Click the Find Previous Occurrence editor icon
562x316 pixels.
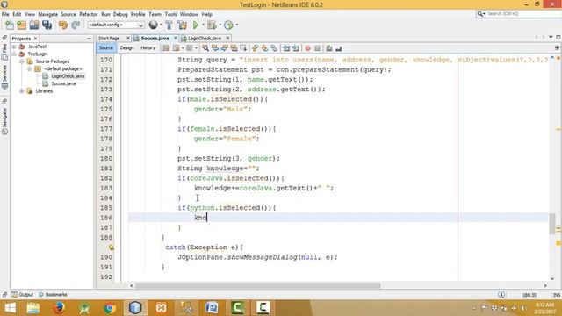pos(215,48)
